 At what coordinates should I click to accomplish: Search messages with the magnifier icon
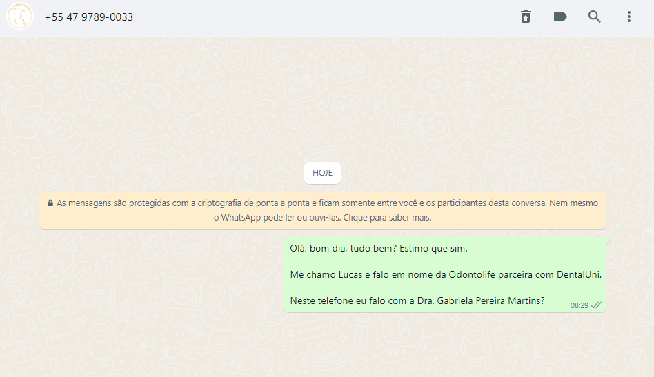tap(595, 17)
